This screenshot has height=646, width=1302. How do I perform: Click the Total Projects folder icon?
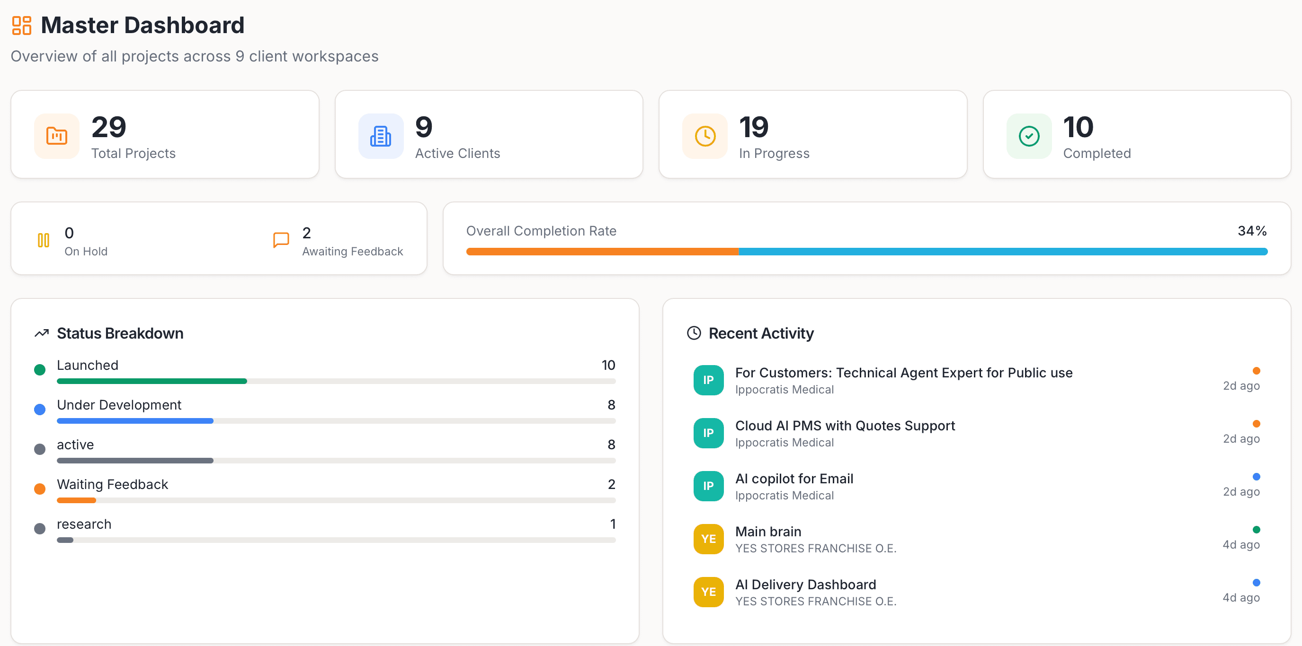pos(57,136)
